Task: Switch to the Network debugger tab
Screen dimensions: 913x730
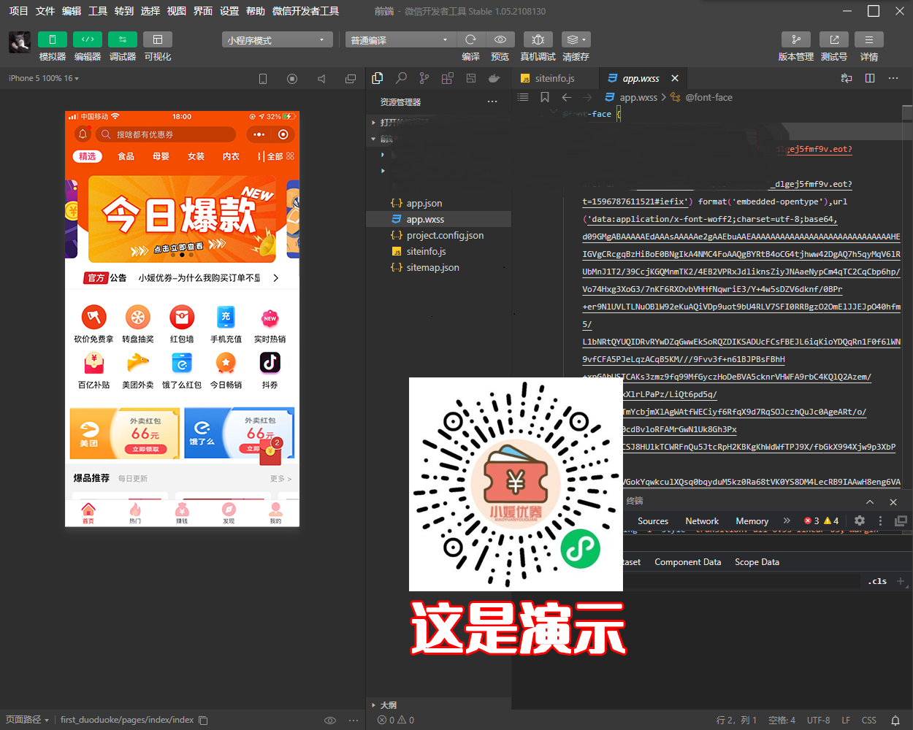Action: [x=702, y=521]
